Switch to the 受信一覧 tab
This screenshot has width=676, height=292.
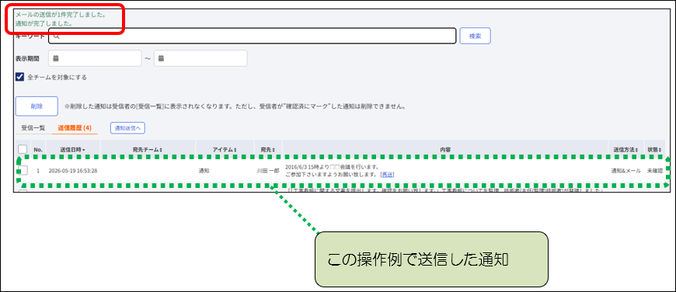point(33,128)
